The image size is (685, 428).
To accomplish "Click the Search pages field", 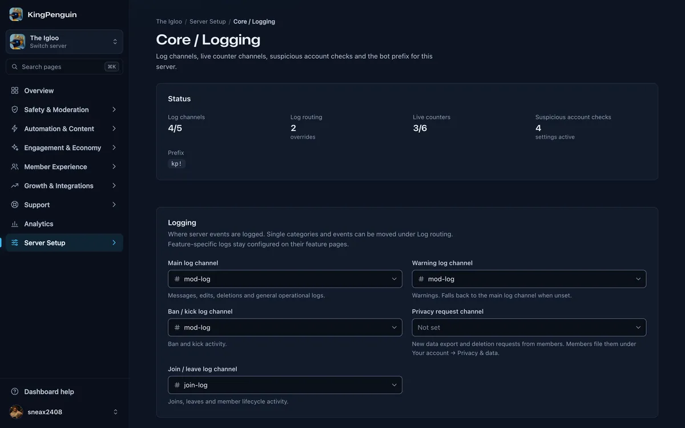I will [x=64, y=67].
